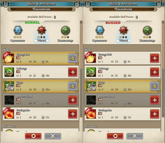Select the Wizard class icon in the Bugged panel

(123, 30)
